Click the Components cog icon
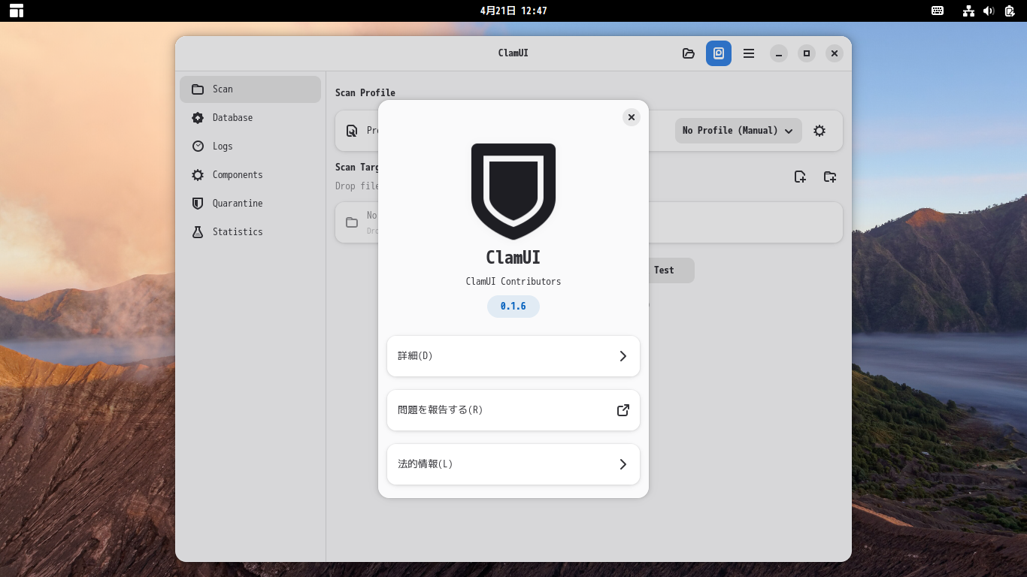The height and width of the screenshot is (577, 1027). (198, 175)
